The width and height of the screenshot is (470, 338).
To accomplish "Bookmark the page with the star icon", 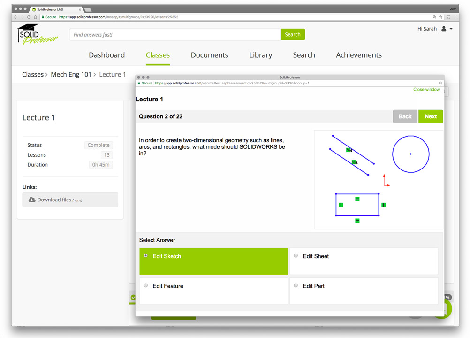I will 440,17.
